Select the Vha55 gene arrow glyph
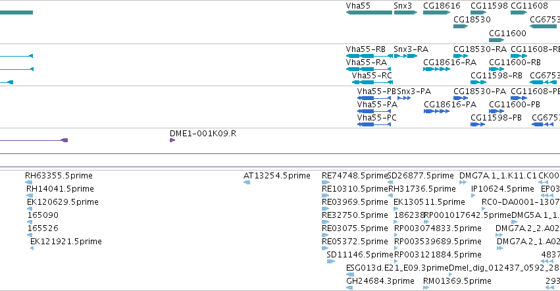 [x=369, y=13]
